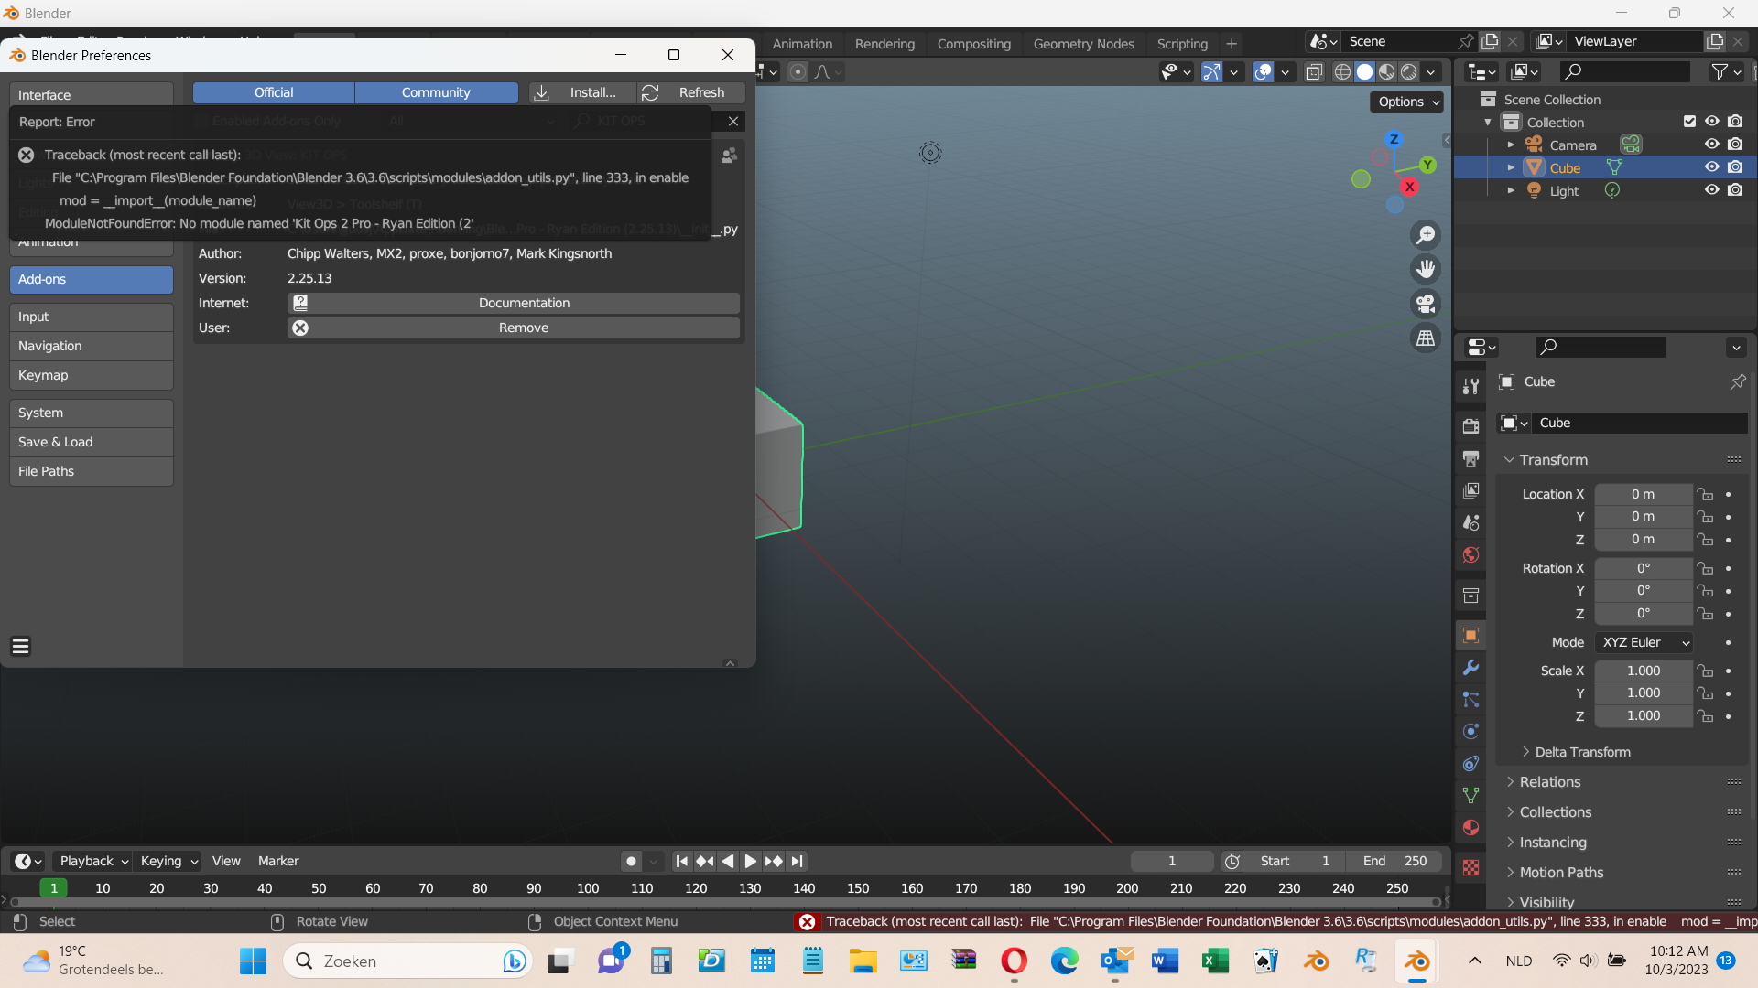This screenshot has height=988, width=1758.
Task: Switch to the Compositing workspace tab
Action: click(973, 43)
